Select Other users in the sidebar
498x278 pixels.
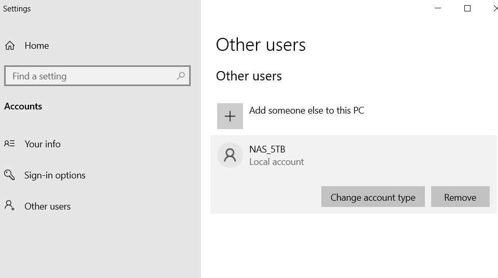[48, 206]
